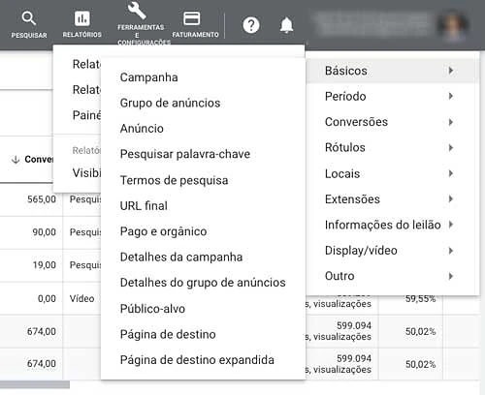
Task: Open the help question mark icon
Action: point(251,25)
